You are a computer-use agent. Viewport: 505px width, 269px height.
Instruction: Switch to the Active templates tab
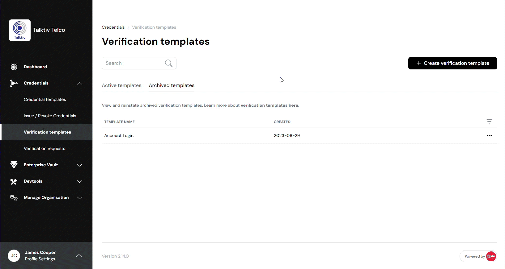121,85
